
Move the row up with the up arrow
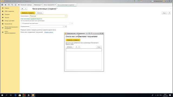(x=76, y=47)
